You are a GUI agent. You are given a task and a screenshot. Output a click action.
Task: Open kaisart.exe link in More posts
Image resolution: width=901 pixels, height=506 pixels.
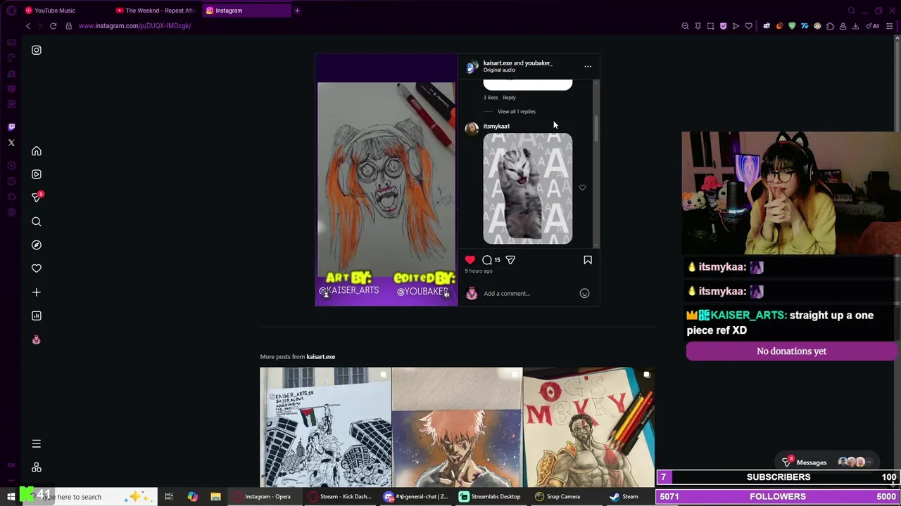point(320,357)
